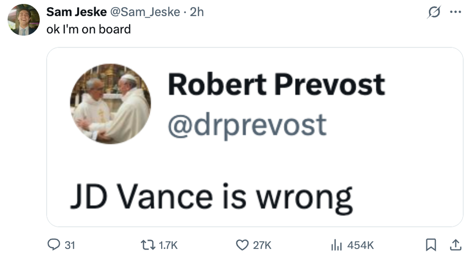Click the share upload arrow icon
This screenshot has height=260, width=475.
455,245
